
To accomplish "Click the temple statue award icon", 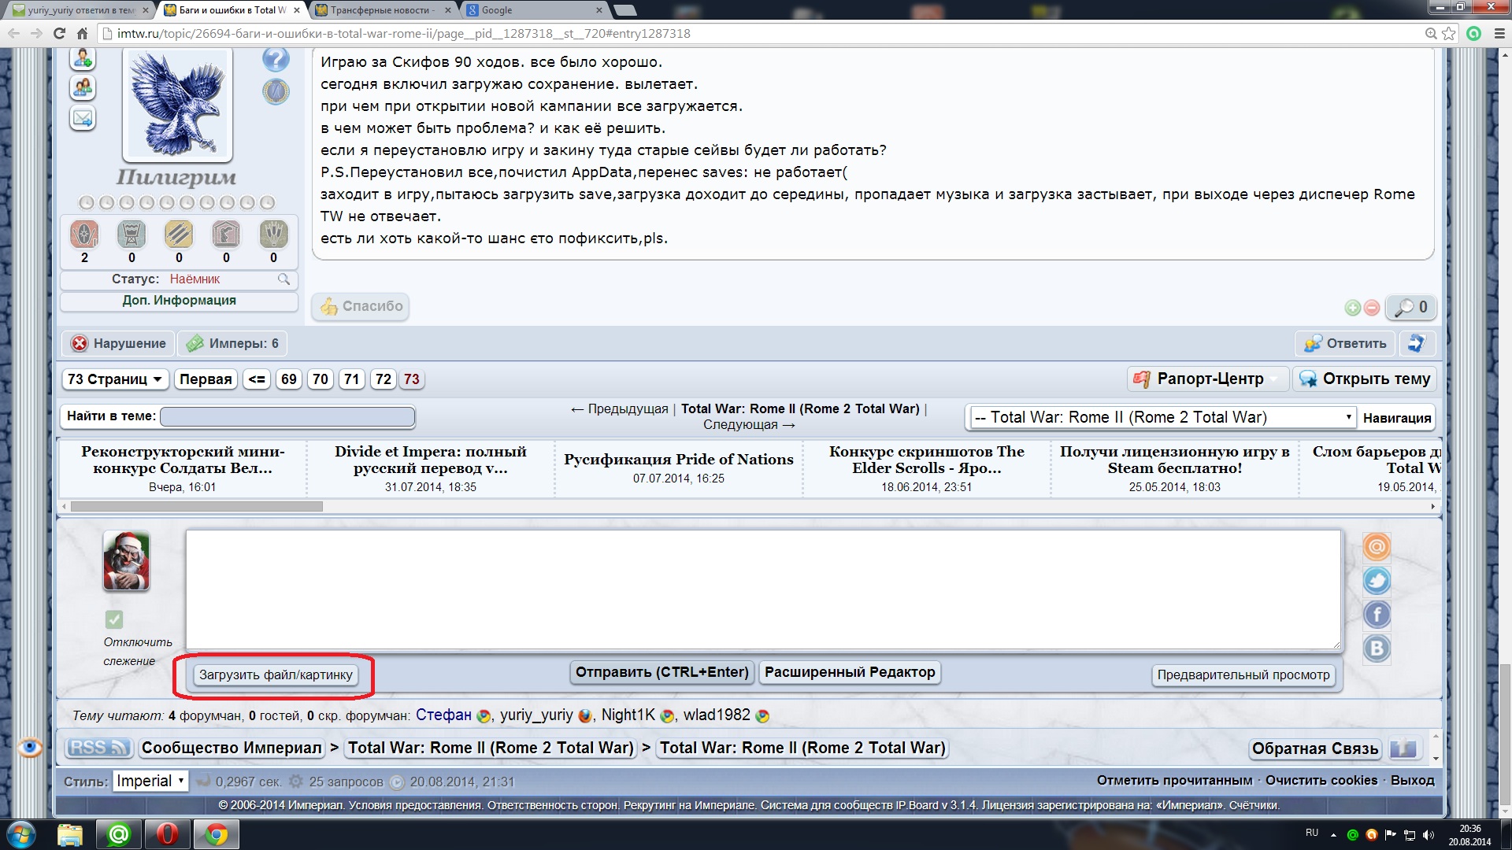I will 226,234.
